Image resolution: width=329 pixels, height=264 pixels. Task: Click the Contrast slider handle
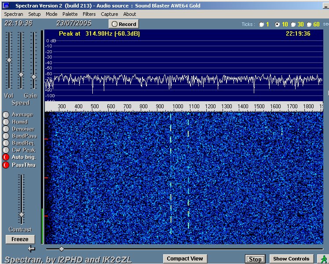[x=21, y=215]
